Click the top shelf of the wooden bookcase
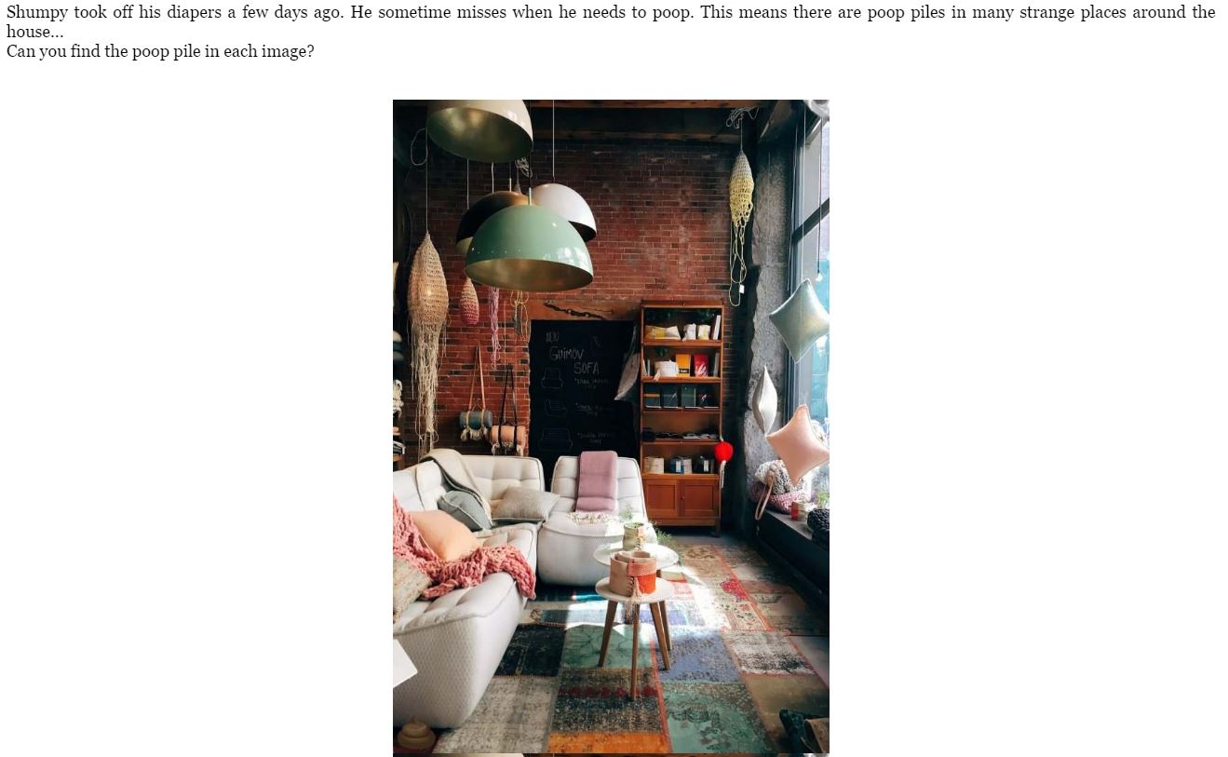 (682, 326)
